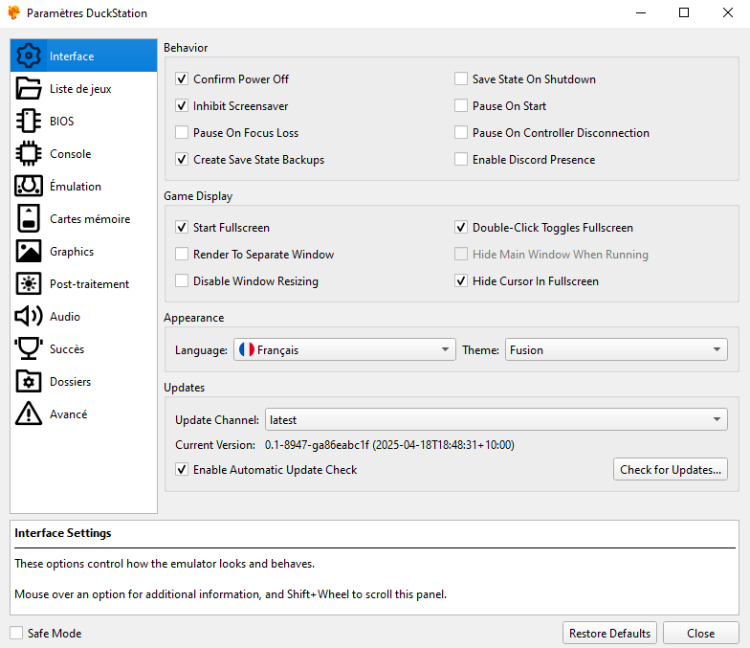Switch to the Post-traitement page

click(x=84, y=283)
